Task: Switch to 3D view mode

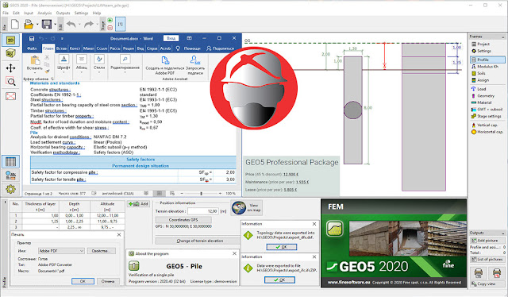Action: (x=10, y=53)
